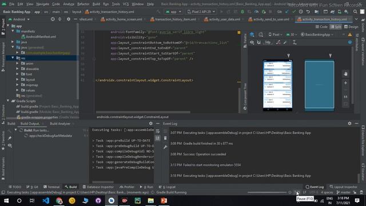Image resolution: width=366 pixels, height=206 pixels.
Task: Click Git Rollback arrow icon
Action: (308, 11)
